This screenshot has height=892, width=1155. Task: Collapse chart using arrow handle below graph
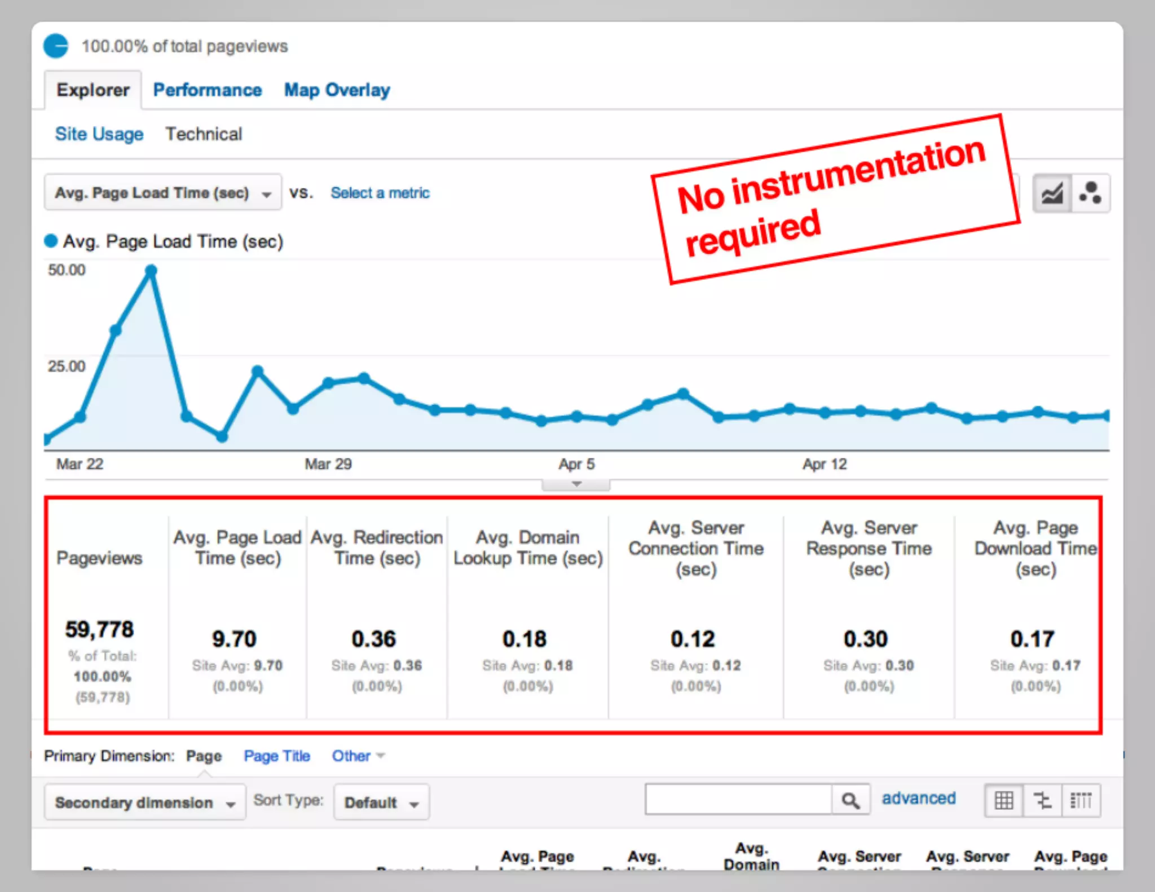click(576, 484)
